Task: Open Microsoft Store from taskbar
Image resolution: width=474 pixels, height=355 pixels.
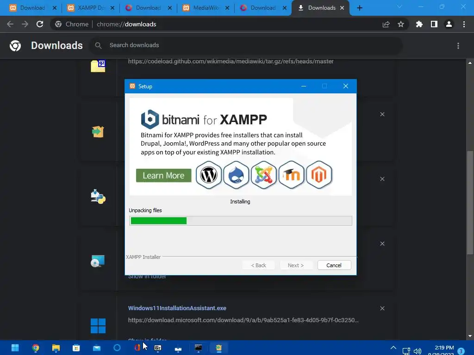Action: pyautogui.click(x=76, y=348)
